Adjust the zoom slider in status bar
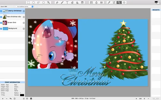Image resolution: width=161 pixels, height=100 pixels. (x=156, y=99)
